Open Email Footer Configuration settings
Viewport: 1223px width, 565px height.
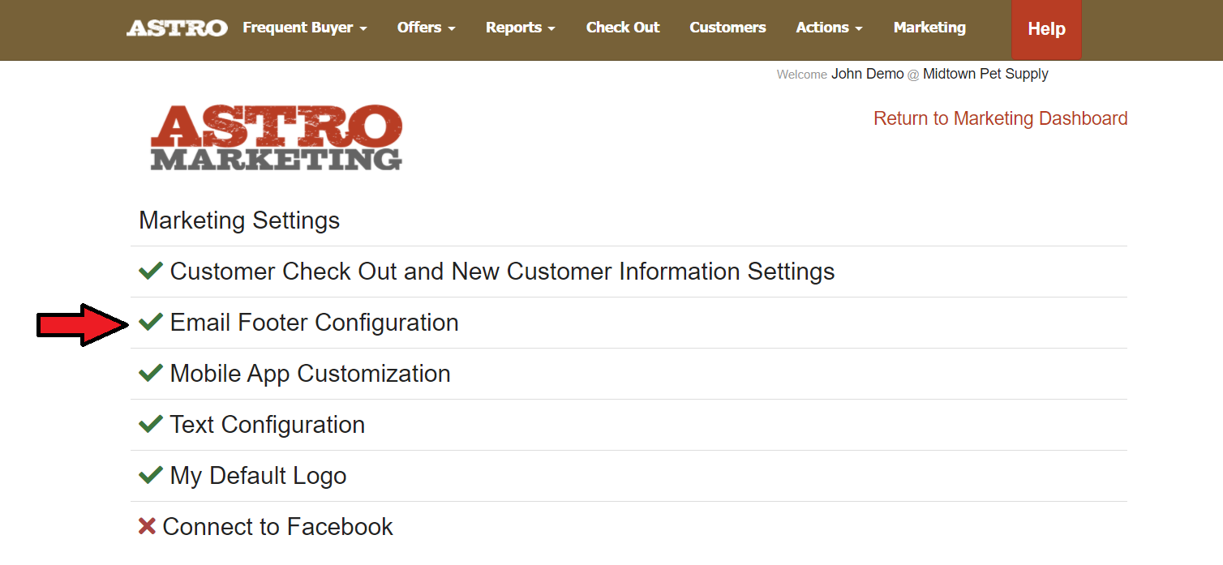(314, 322)
